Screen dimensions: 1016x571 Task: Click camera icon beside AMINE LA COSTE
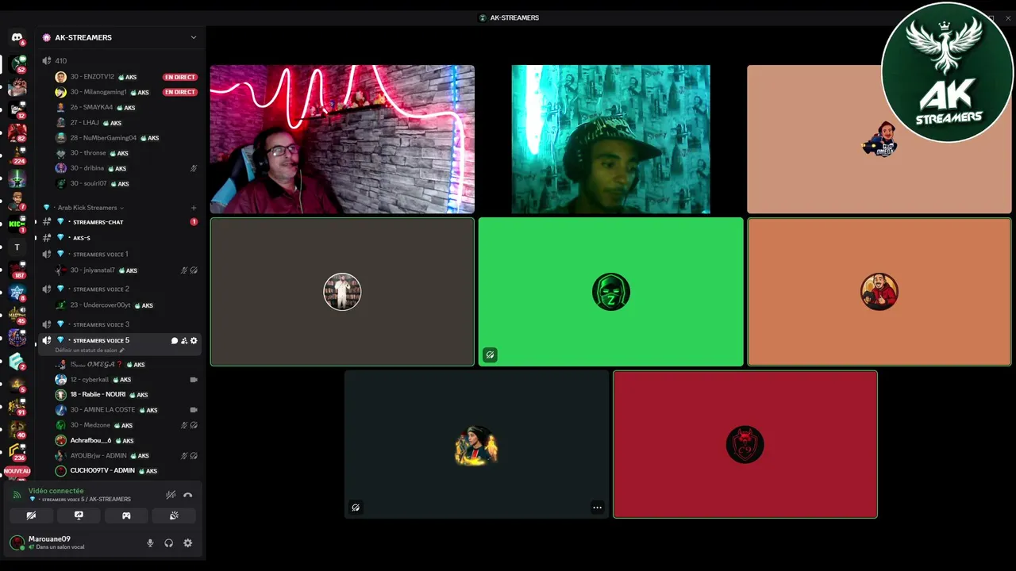(194, 410)
